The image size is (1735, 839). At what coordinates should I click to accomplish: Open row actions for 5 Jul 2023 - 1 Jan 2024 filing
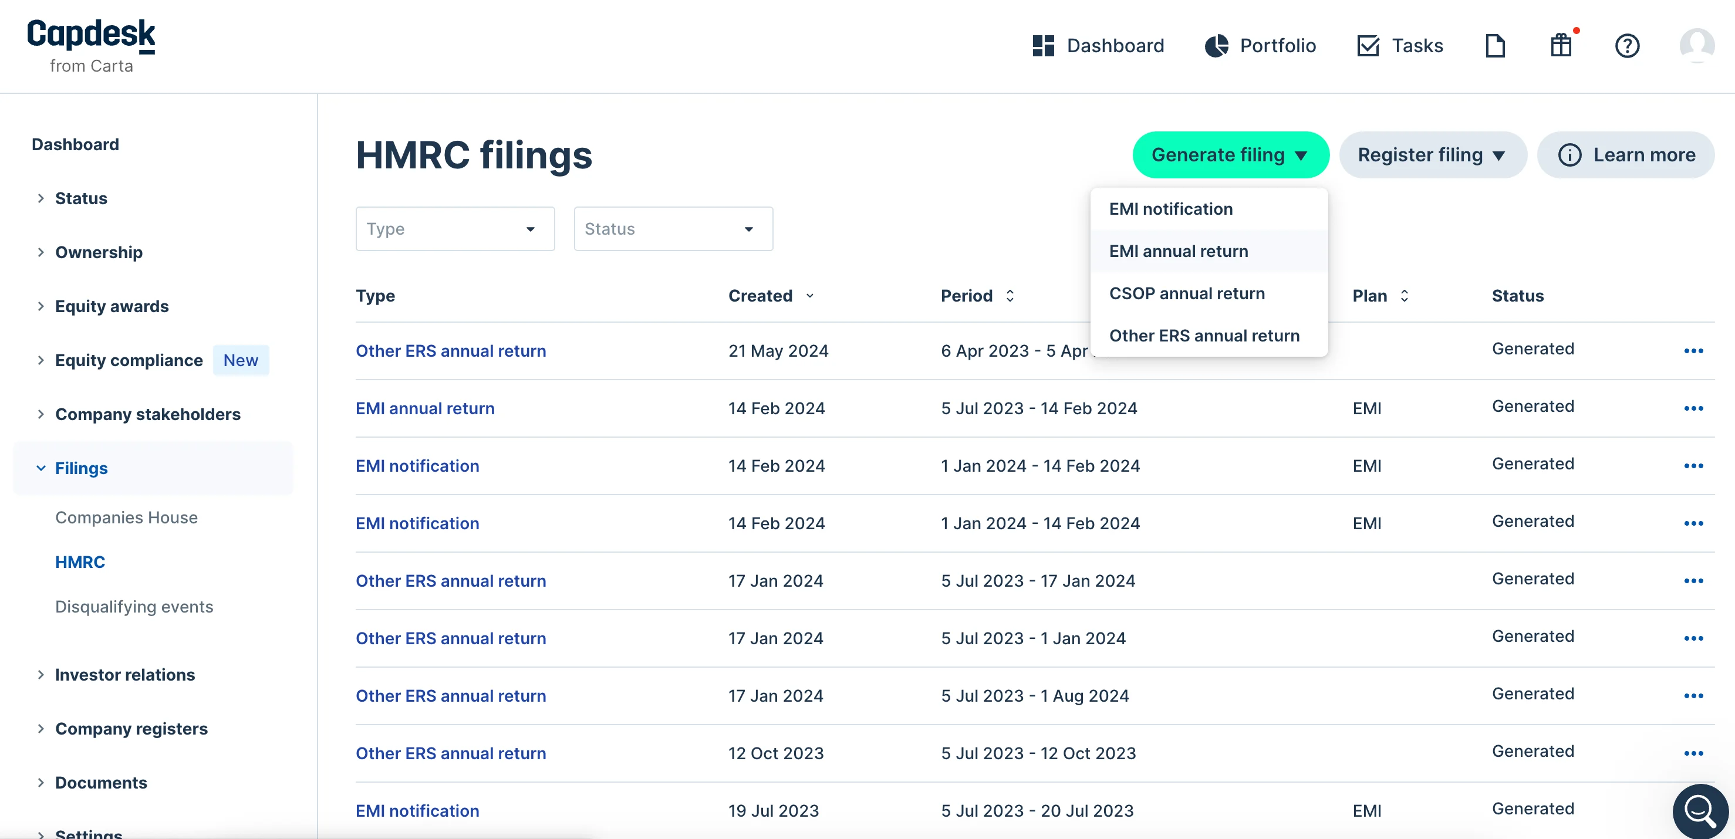click(1693, 638)
